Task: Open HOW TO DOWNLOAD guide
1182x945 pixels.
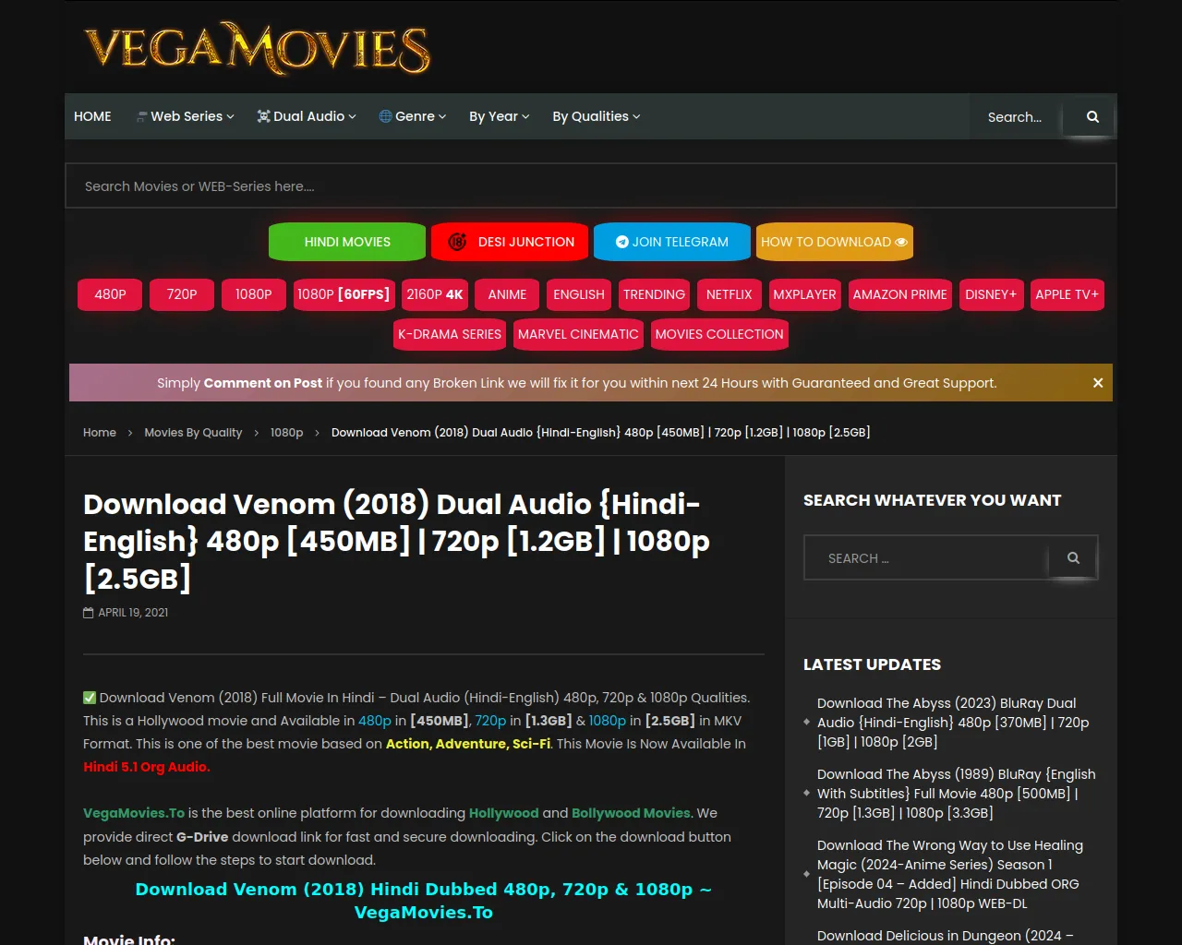Action: tap(835, 242)
